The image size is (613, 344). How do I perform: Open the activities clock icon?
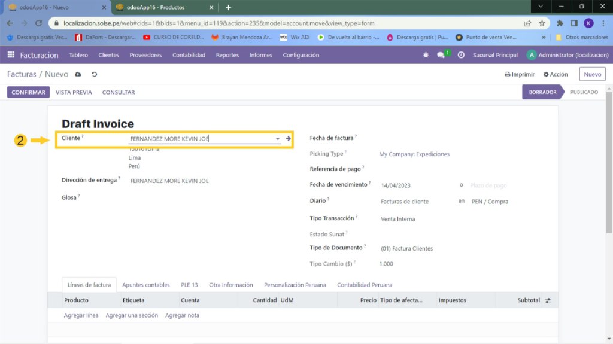coord(461,55)
